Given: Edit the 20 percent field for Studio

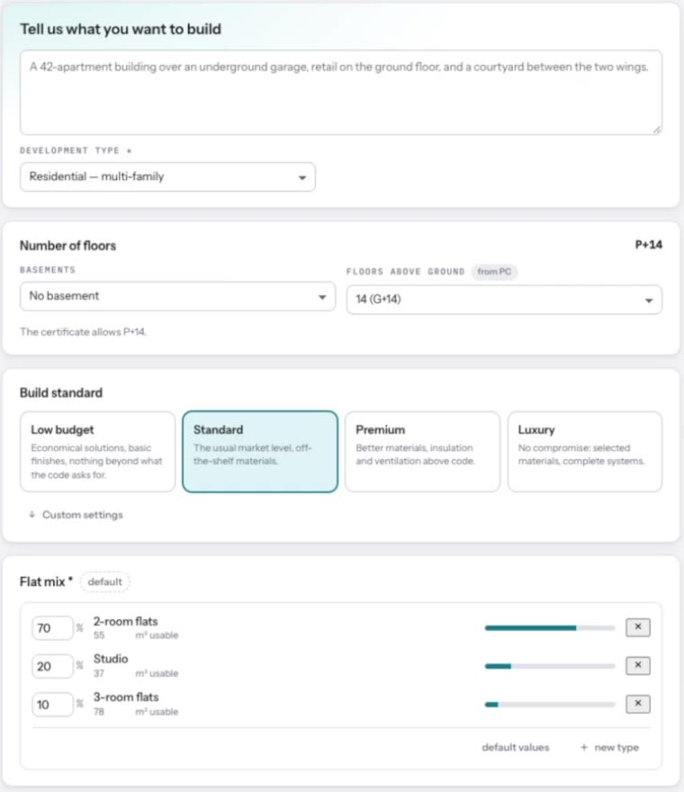Looking at the screenshot, I should click(x=52, y=666).
